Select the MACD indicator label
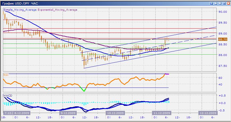The width and height of the screenshot is (231, 122). click(x=7, y=95)
